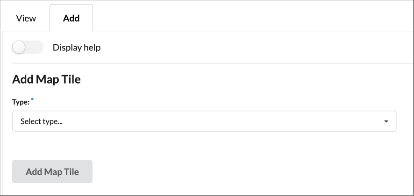Expand the Type combo box

(x=204, y=121)
